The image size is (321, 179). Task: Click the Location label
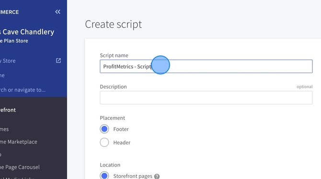(x=110, y=165)
